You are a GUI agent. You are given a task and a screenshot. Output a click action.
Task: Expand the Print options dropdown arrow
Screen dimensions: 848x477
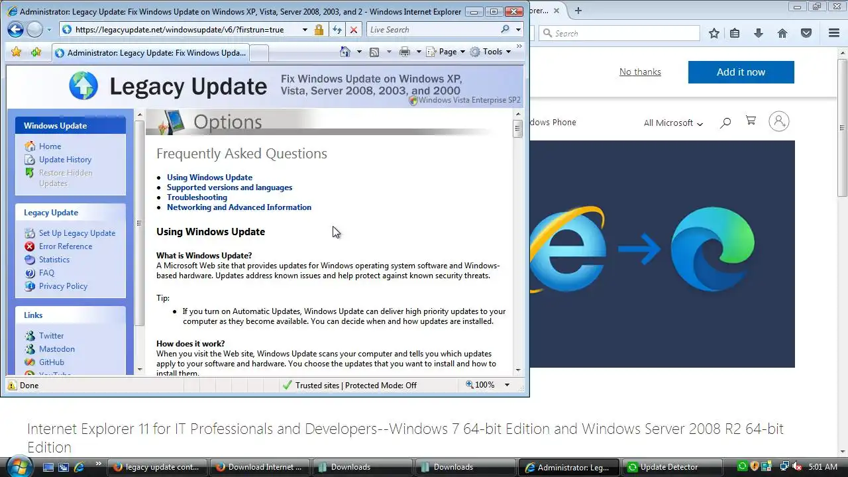pos(419,52)
